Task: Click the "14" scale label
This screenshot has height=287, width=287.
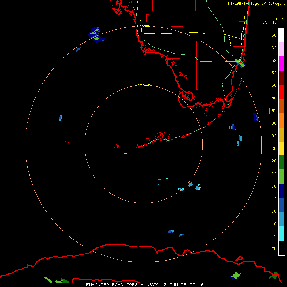Action: click(274, 199)
